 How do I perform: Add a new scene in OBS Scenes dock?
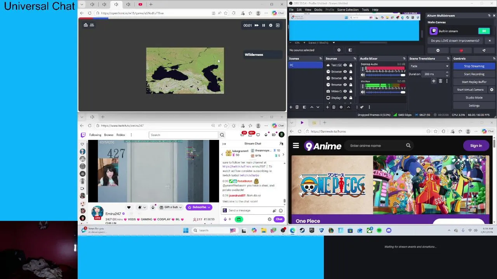click(291, 107)
